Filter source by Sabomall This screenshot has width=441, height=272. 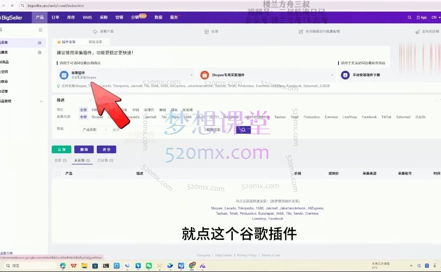pyautogui.click(x=403, y=117)
